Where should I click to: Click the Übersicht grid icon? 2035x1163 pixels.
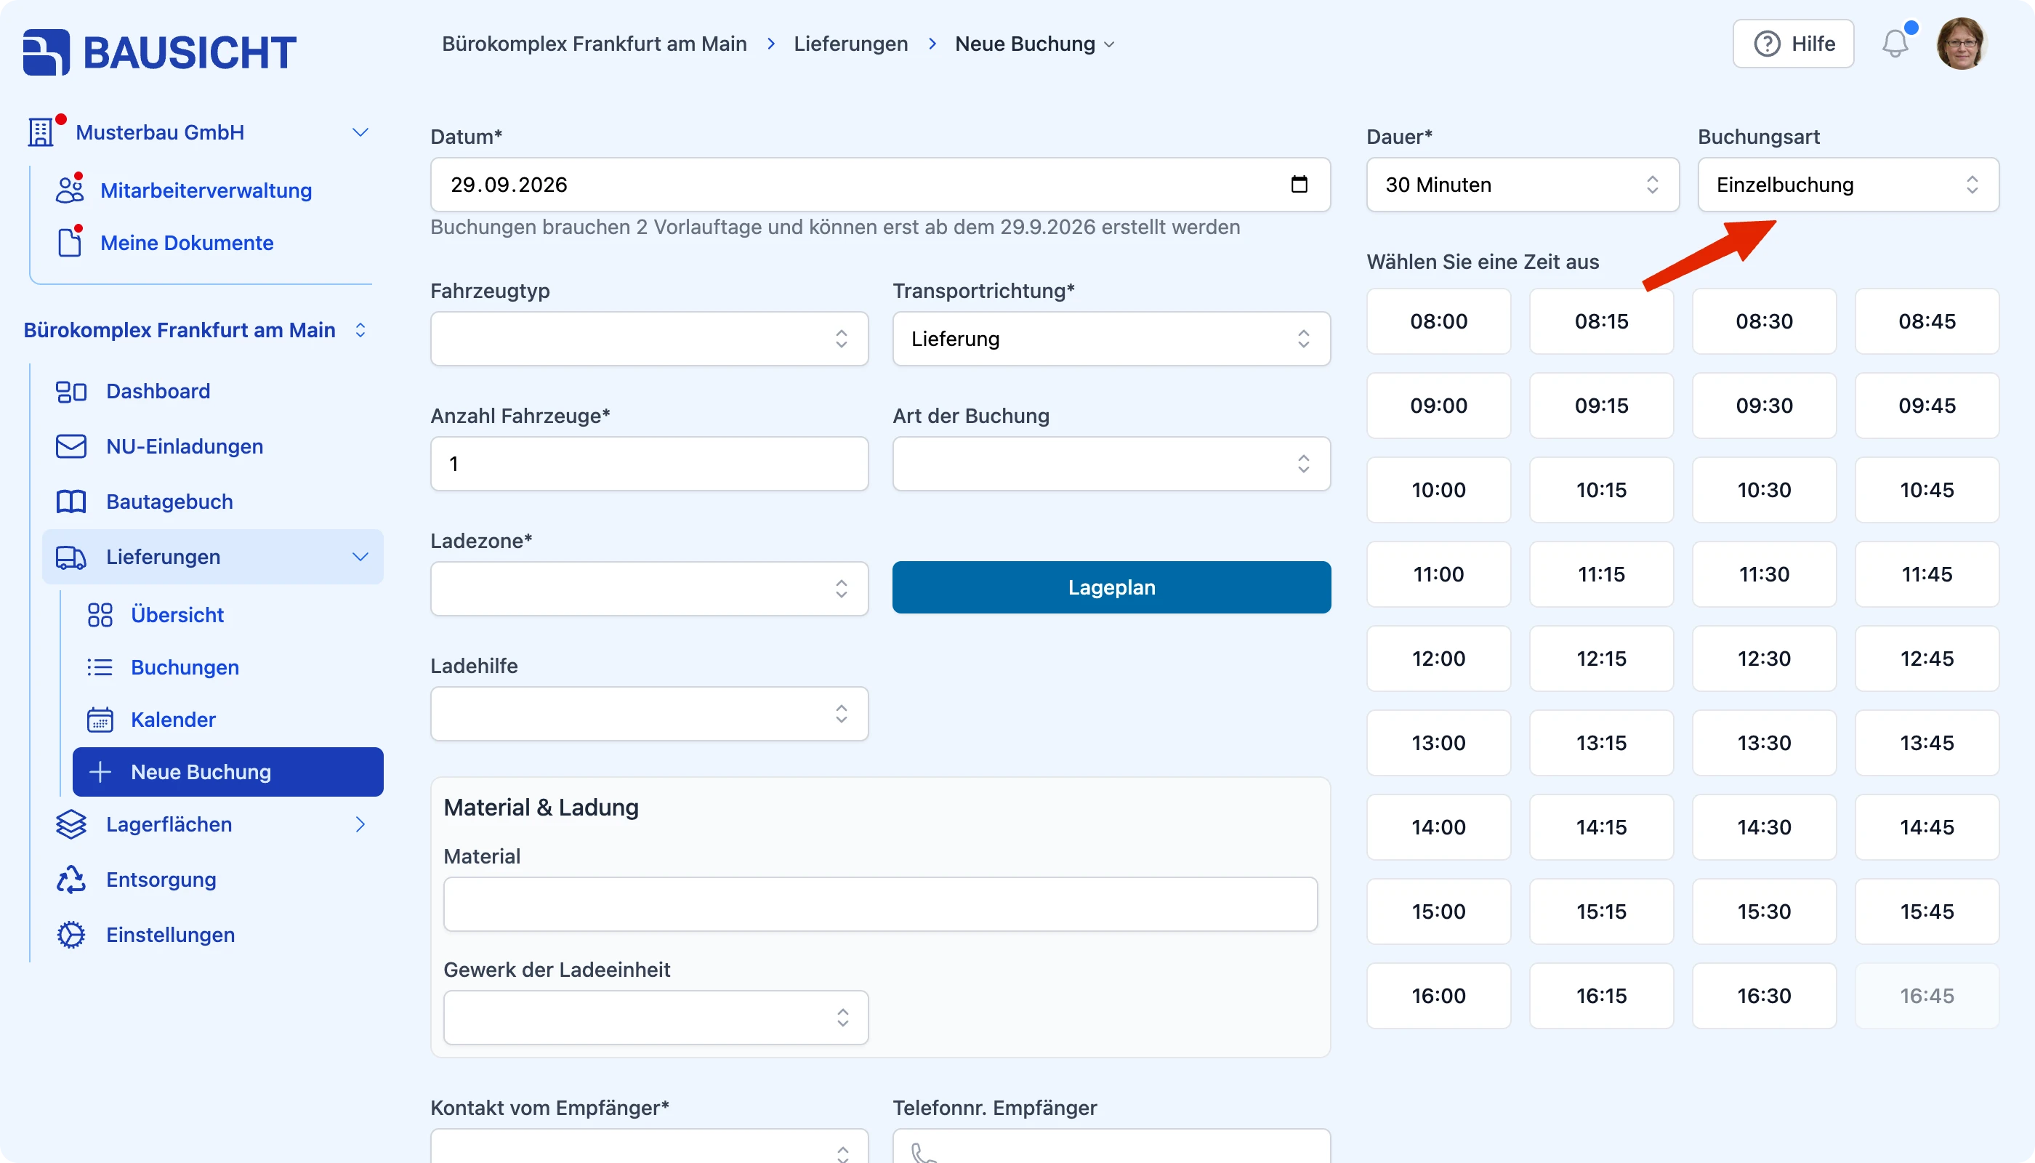(100, 615)
